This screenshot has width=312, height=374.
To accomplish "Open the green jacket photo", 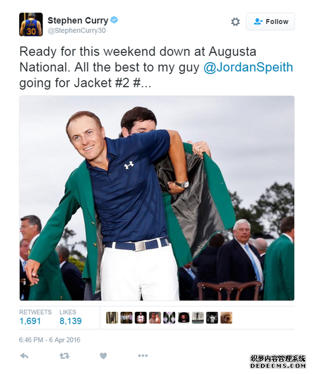I will click(x=157, y=198).
